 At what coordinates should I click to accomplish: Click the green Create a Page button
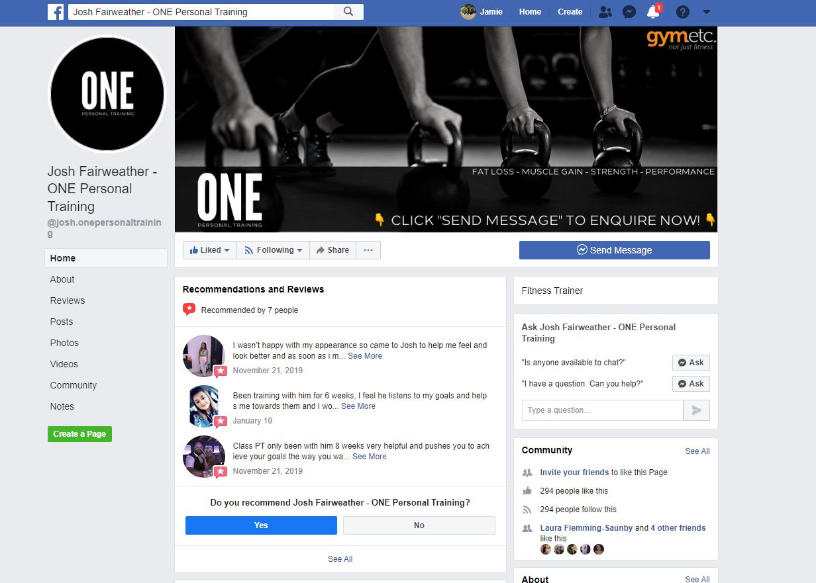point(79,434)
